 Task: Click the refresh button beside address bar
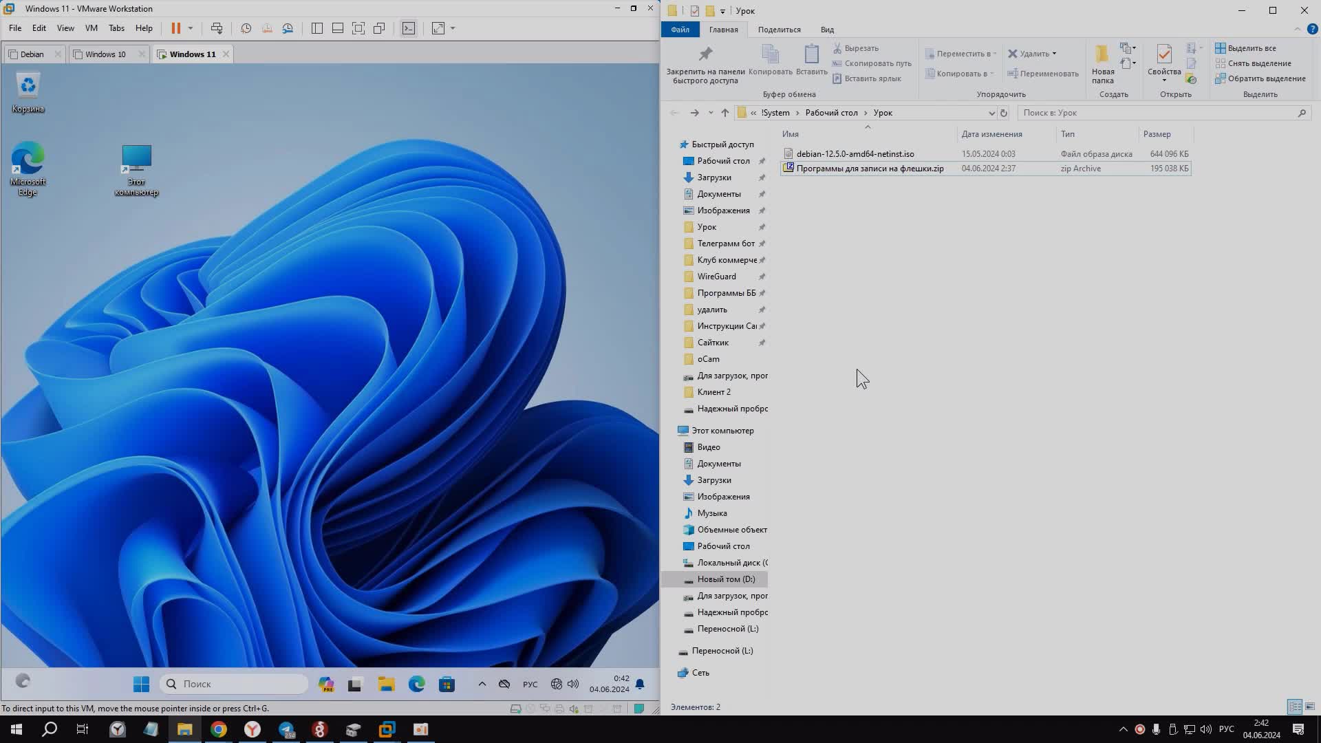coord(1004,113)
